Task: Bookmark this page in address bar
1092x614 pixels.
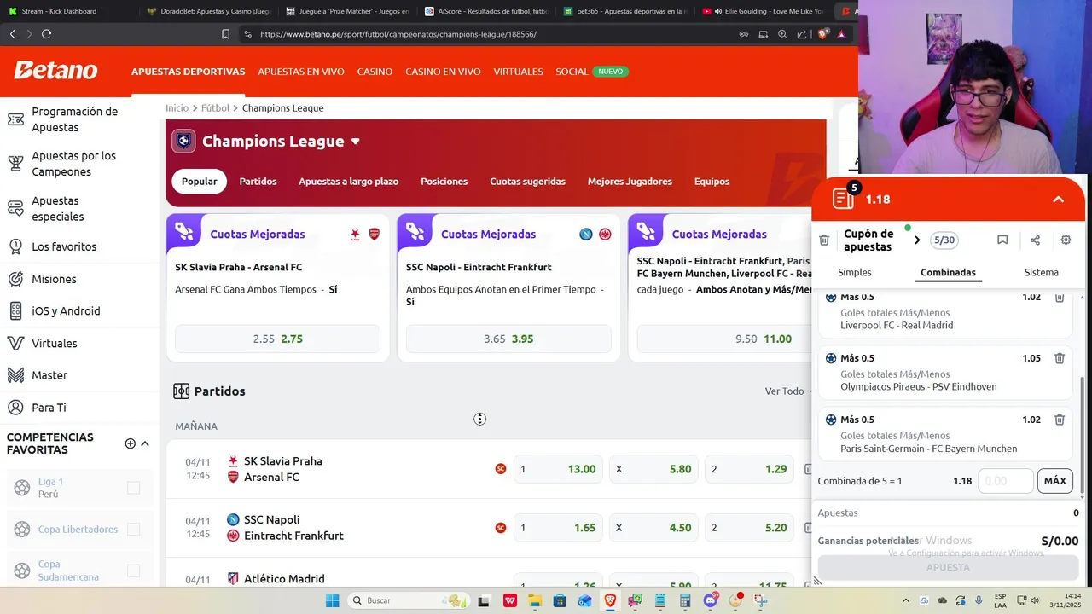Action: [225, 34]
